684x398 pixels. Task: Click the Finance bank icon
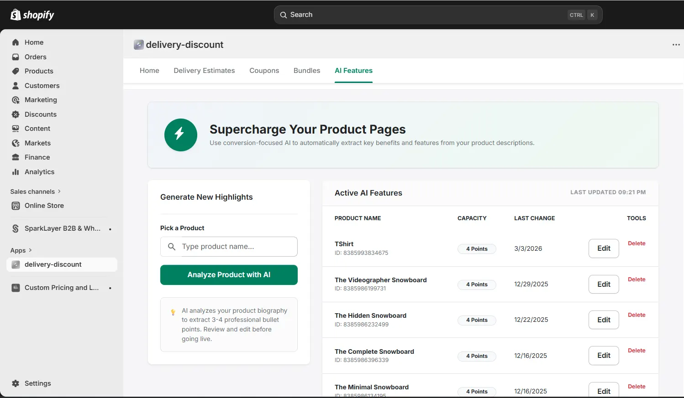click(16, 157)
